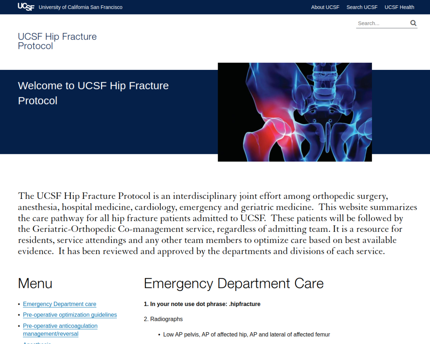The width and height of the screenshot is (430, 344).
Task: Click the Welcome to UCSF Hip Fracture Protocol heading
Action: coord(93,93)
